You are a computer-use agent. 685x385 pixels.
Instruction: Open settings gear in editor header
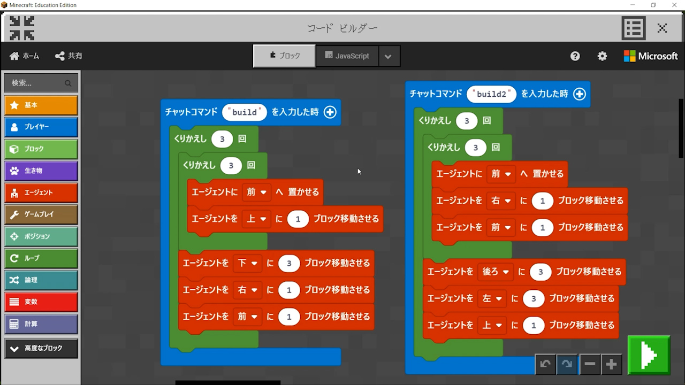tap(602, 56)
